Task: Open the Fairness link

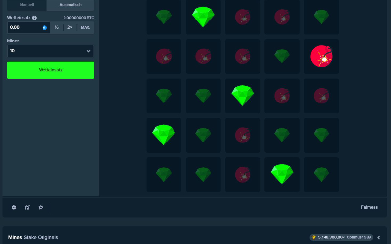Action: 369,207
